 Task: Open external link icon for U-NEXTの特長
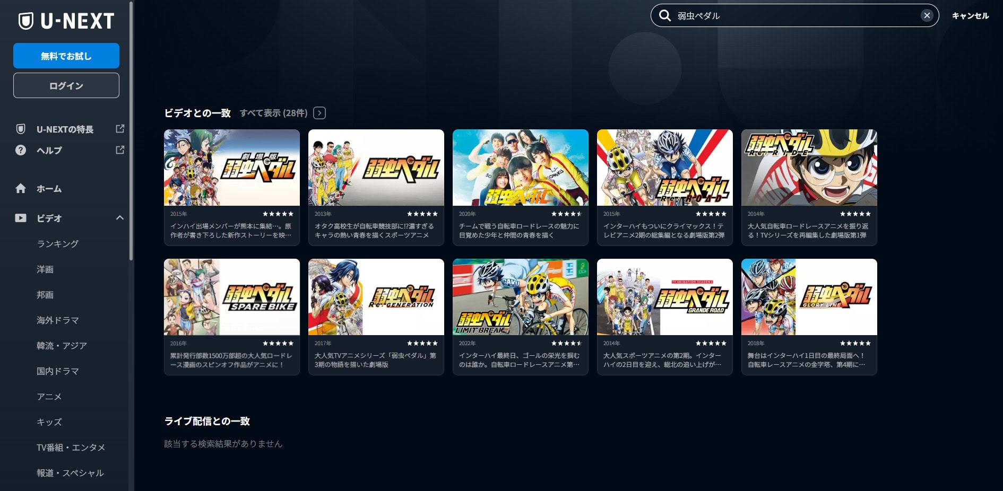pyautogui.click(x=120, y=129)
